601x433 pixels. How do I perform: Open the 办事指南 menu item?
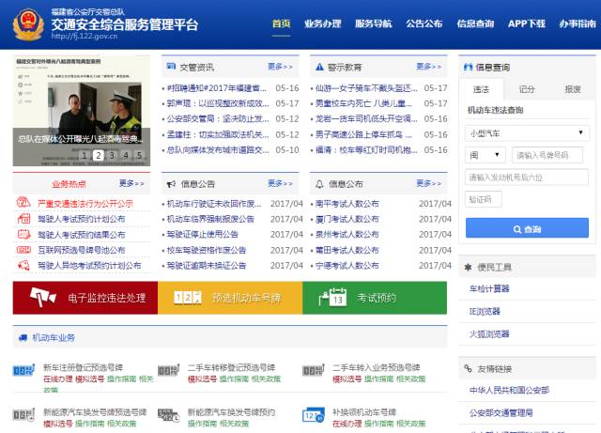pyautogui.click(x=578, y=23)
